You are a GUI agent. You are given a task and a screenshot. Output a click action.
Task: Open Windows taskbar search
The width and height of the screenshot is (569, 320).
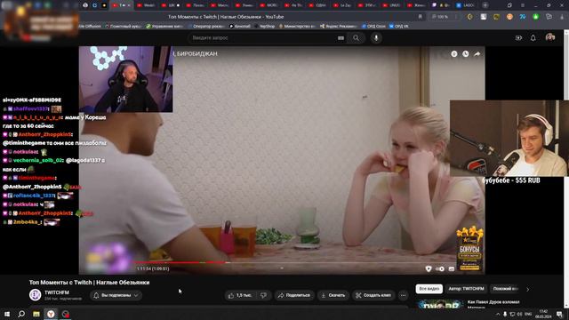[x=21, y=314]
